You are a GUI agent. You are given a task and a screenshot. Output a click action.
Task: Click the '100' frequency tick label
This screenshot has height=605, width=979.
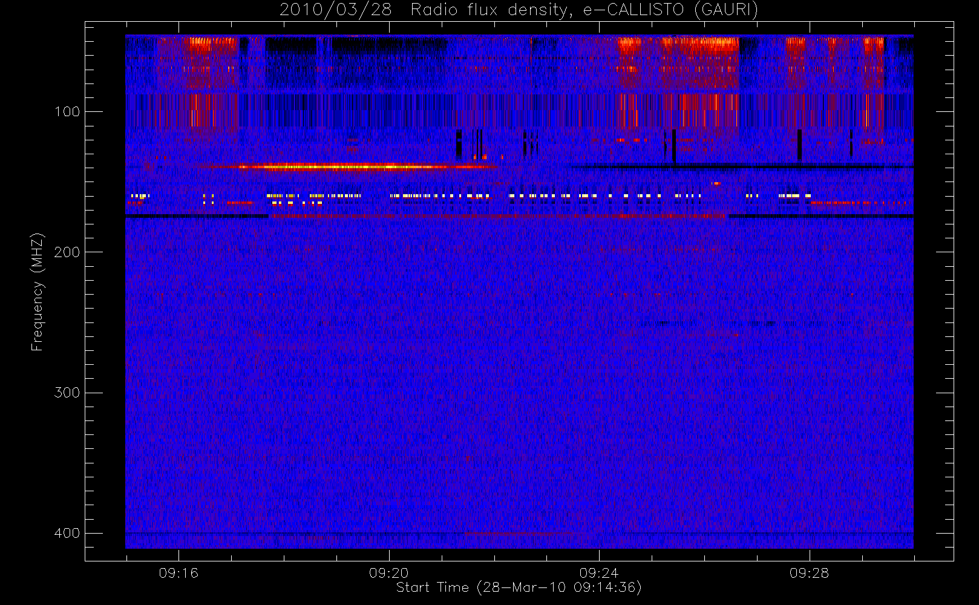pyautogui.click(x=67, y=111)
